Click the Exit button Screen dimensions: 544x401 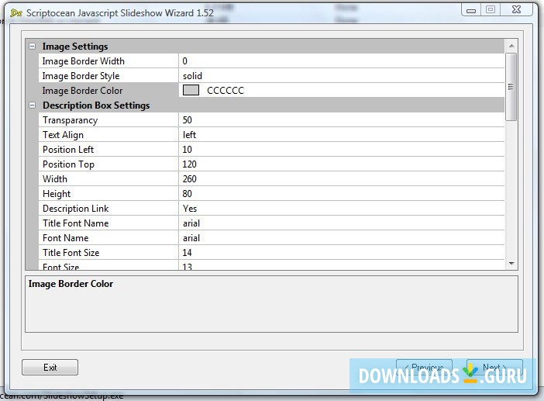tap(50, 368)
